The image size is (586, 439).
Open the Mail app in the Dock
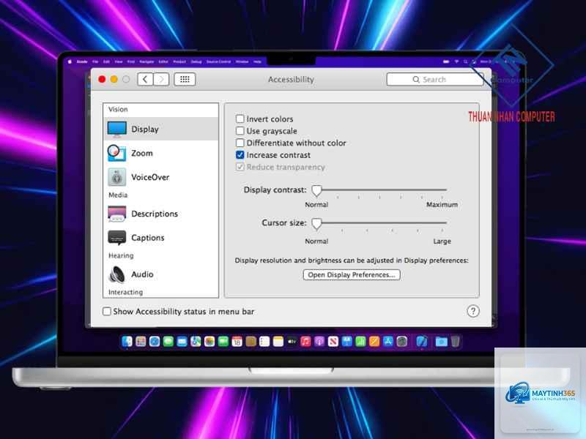[182, 341]
